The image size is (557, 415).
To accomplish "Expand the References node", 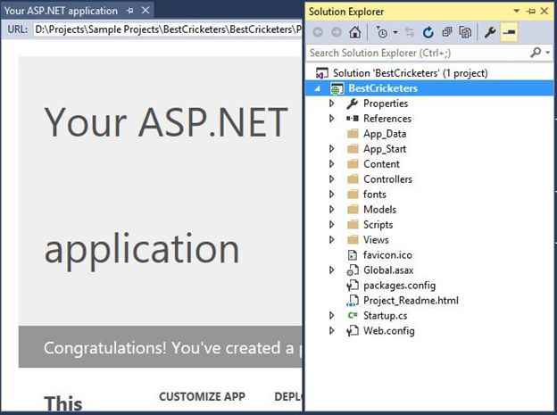I will [331, 119].
